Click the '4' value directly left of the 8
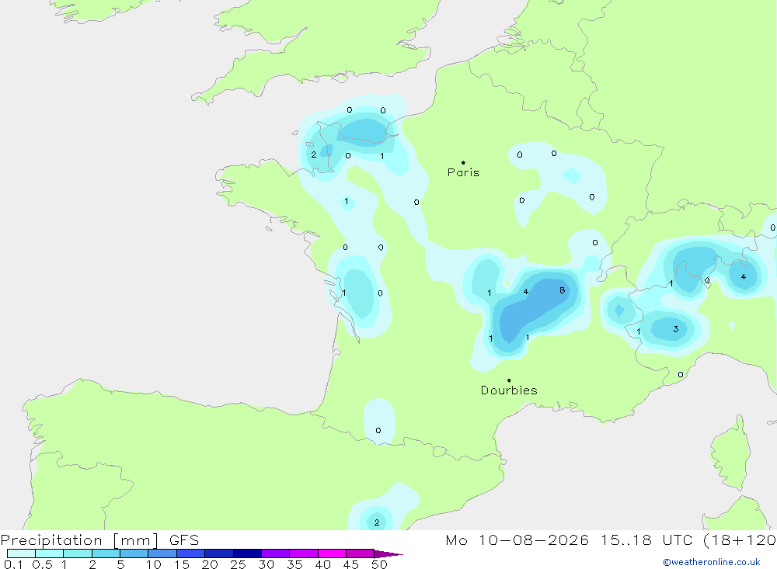 click(x=526, y=291)
